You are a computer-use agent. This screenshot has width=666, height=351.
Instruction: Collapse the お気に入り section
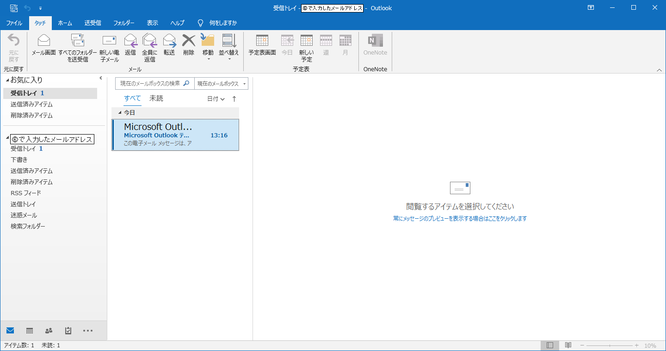coord(7,80)
